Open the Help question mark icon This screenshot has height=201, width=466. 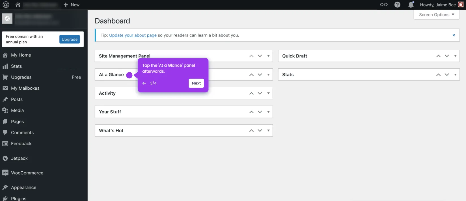397,5
